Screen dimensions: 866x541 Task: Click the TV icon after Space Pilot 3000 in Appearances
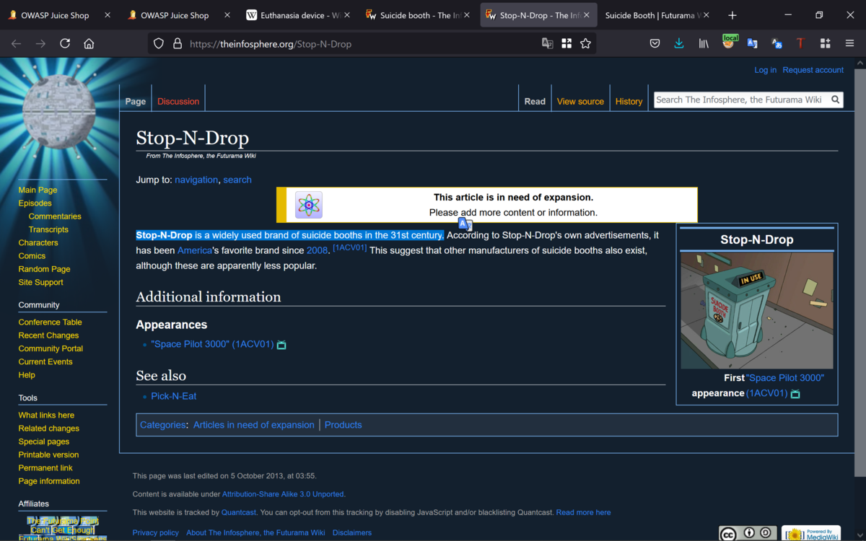[281, 345]
